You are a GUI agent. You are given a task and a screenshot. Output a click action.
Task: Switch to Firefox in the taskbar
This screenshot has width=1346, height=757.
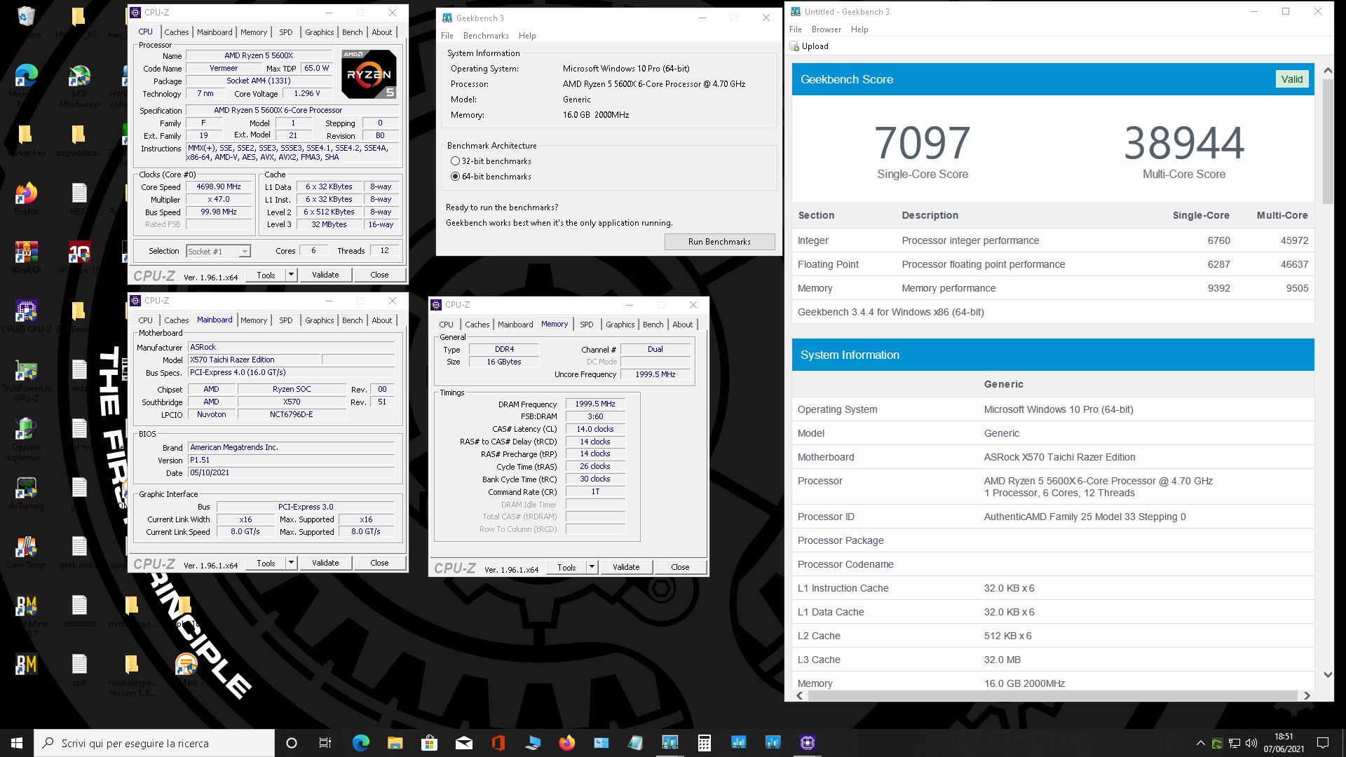tap(566, 743)
